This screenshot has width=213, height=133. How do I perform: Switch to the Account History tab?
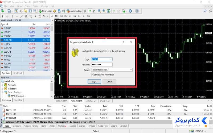31,126
